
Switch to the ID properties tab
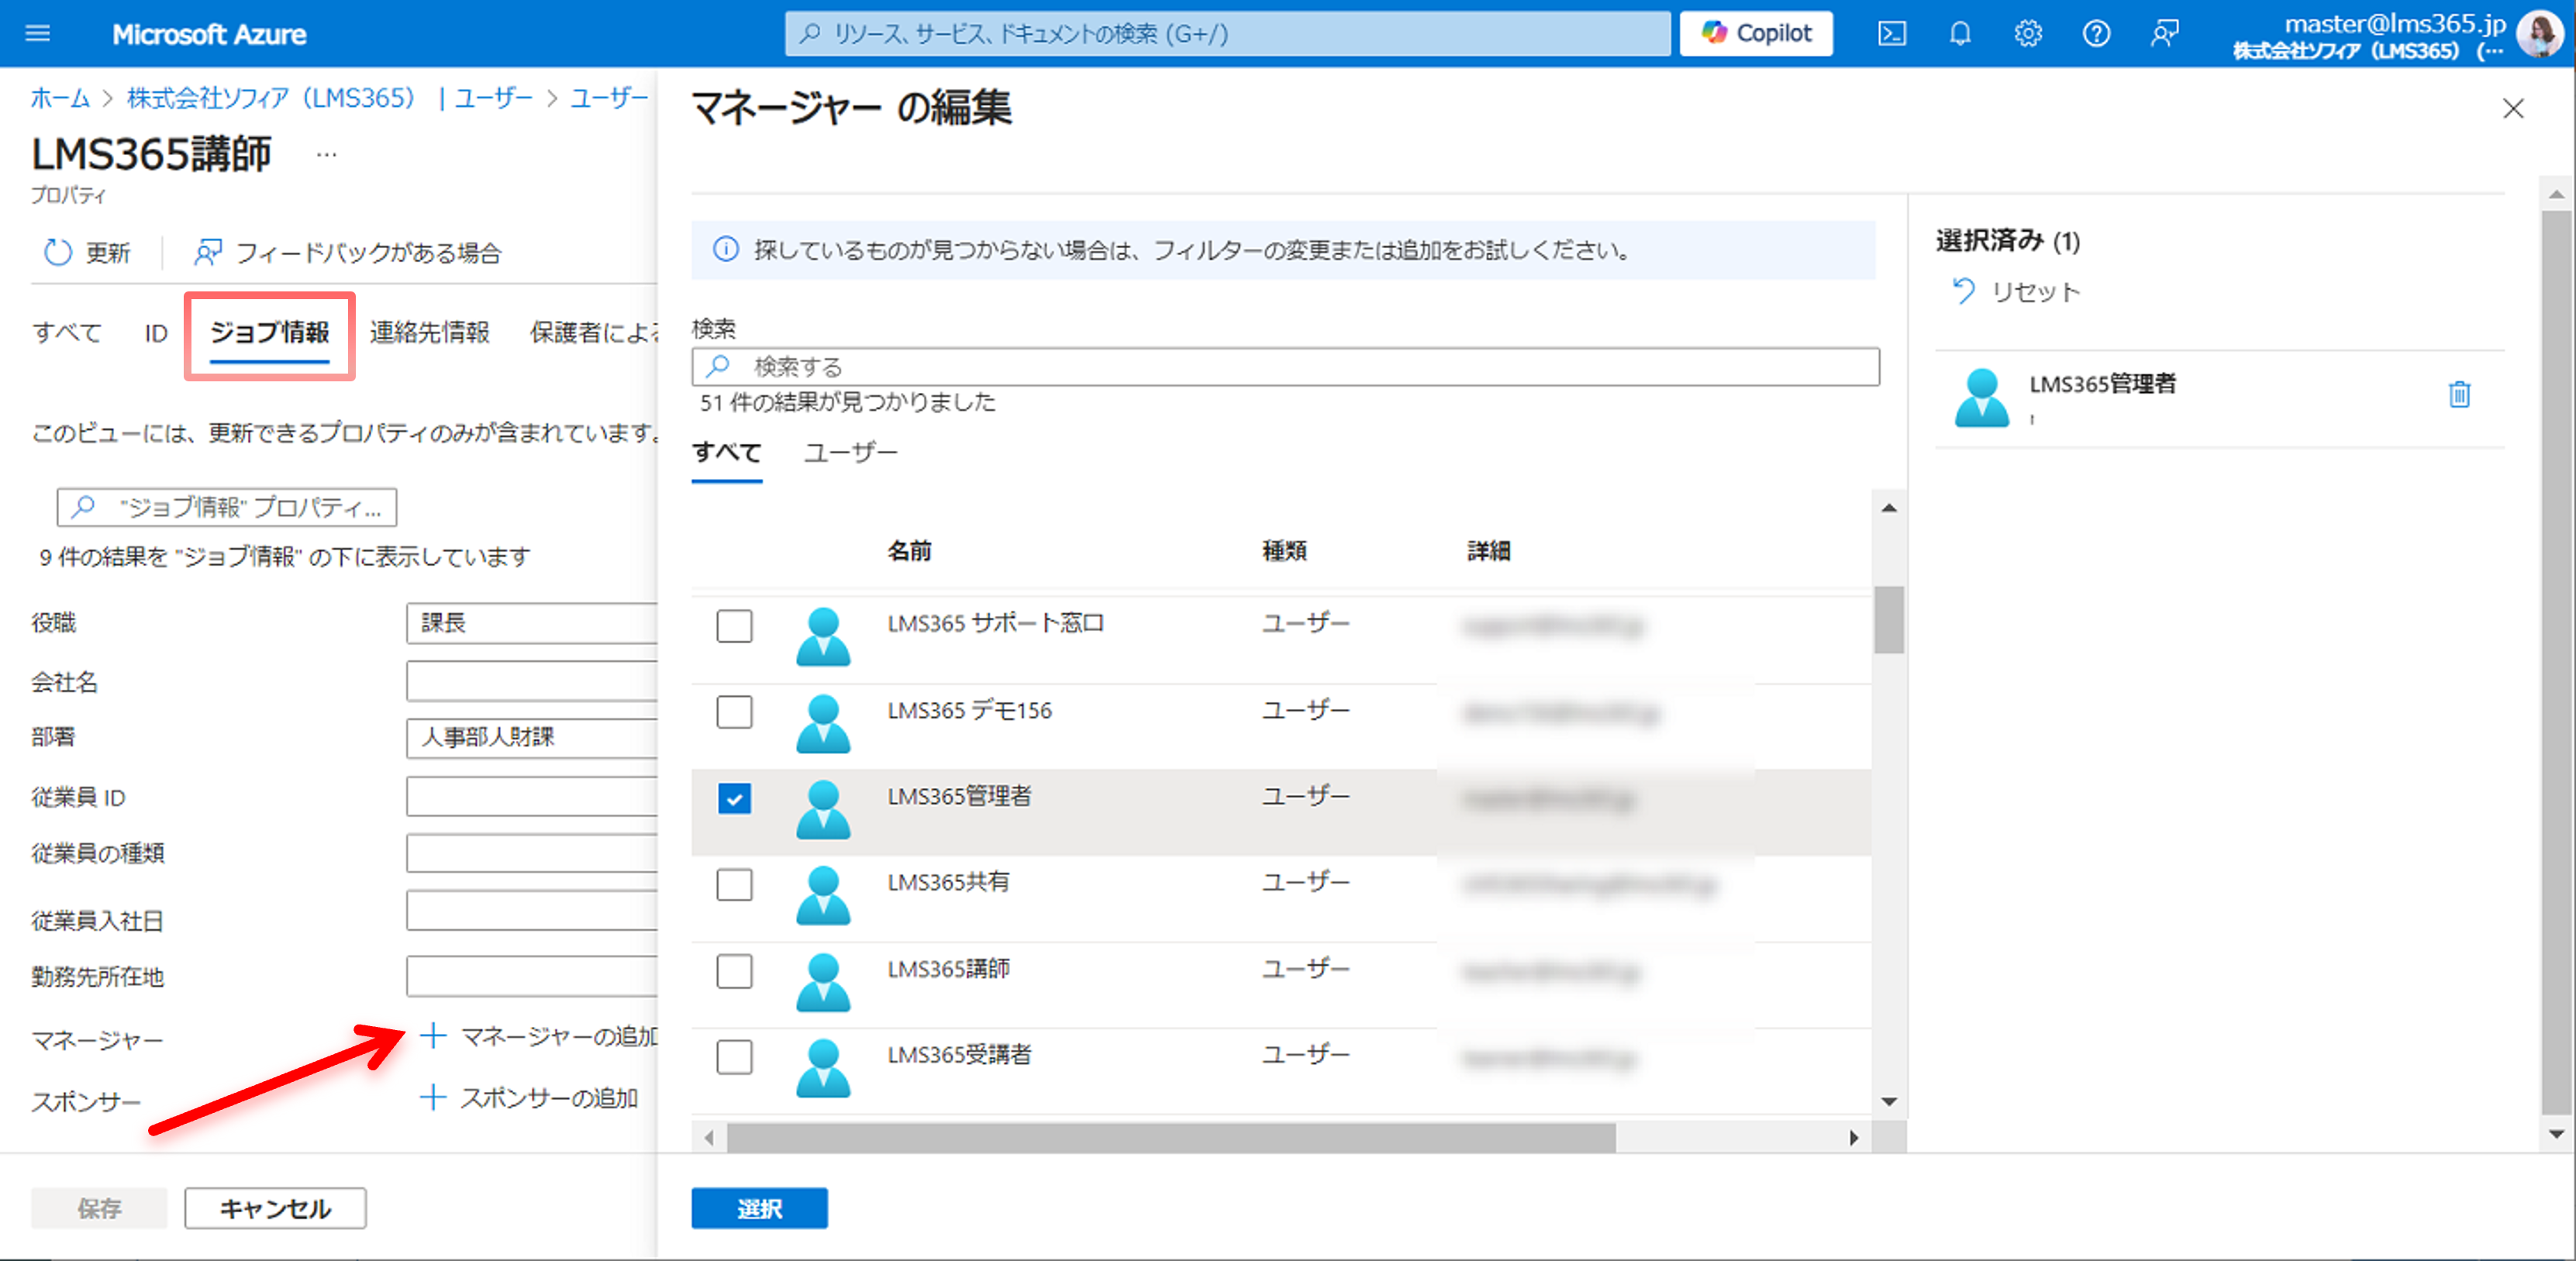click(x=156, y=332)
